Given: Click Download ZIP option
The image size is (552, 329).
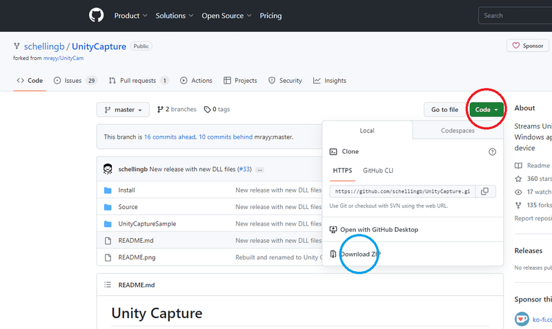Looking at the screenshot, I should click(x=359, y=254).
